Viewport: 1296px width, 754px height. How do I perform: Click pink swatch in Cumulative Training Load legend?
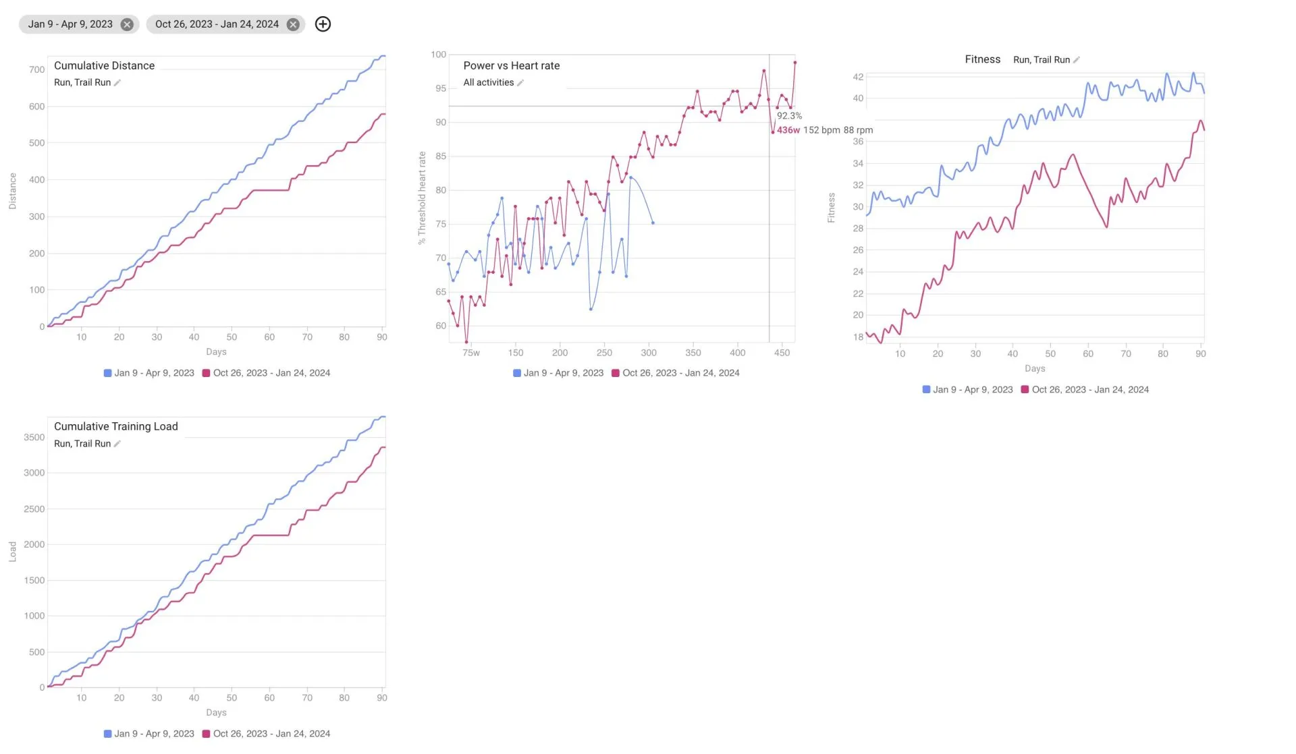[207, 734]
